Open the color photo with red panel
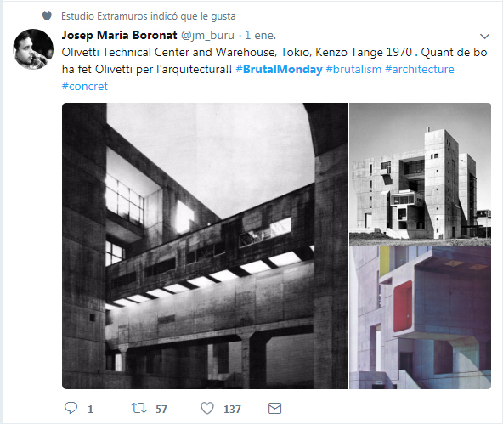The height and width of the screenshot is (424, 503). click(x=420, y=318)
